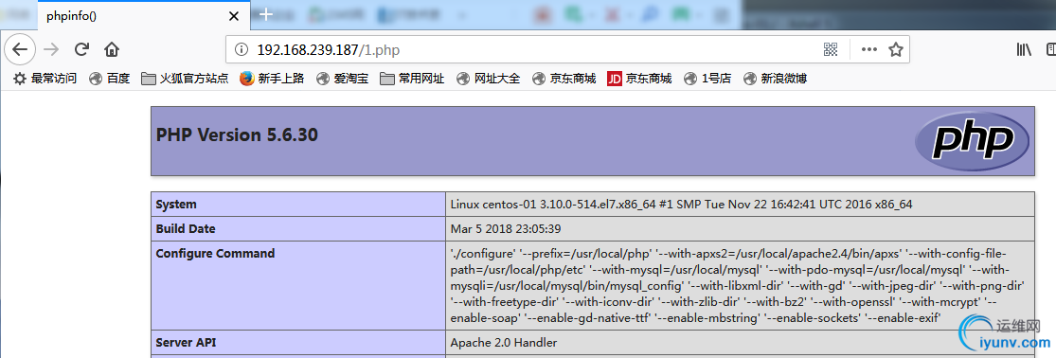1056x358 pixels.
Task: Open the 网址大全 bookmark
Action: tap(489, 79)
